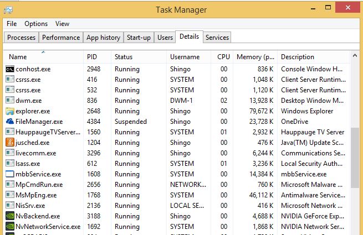Click the FileManager.exe OneDrive cloud icon

point(10,122)
